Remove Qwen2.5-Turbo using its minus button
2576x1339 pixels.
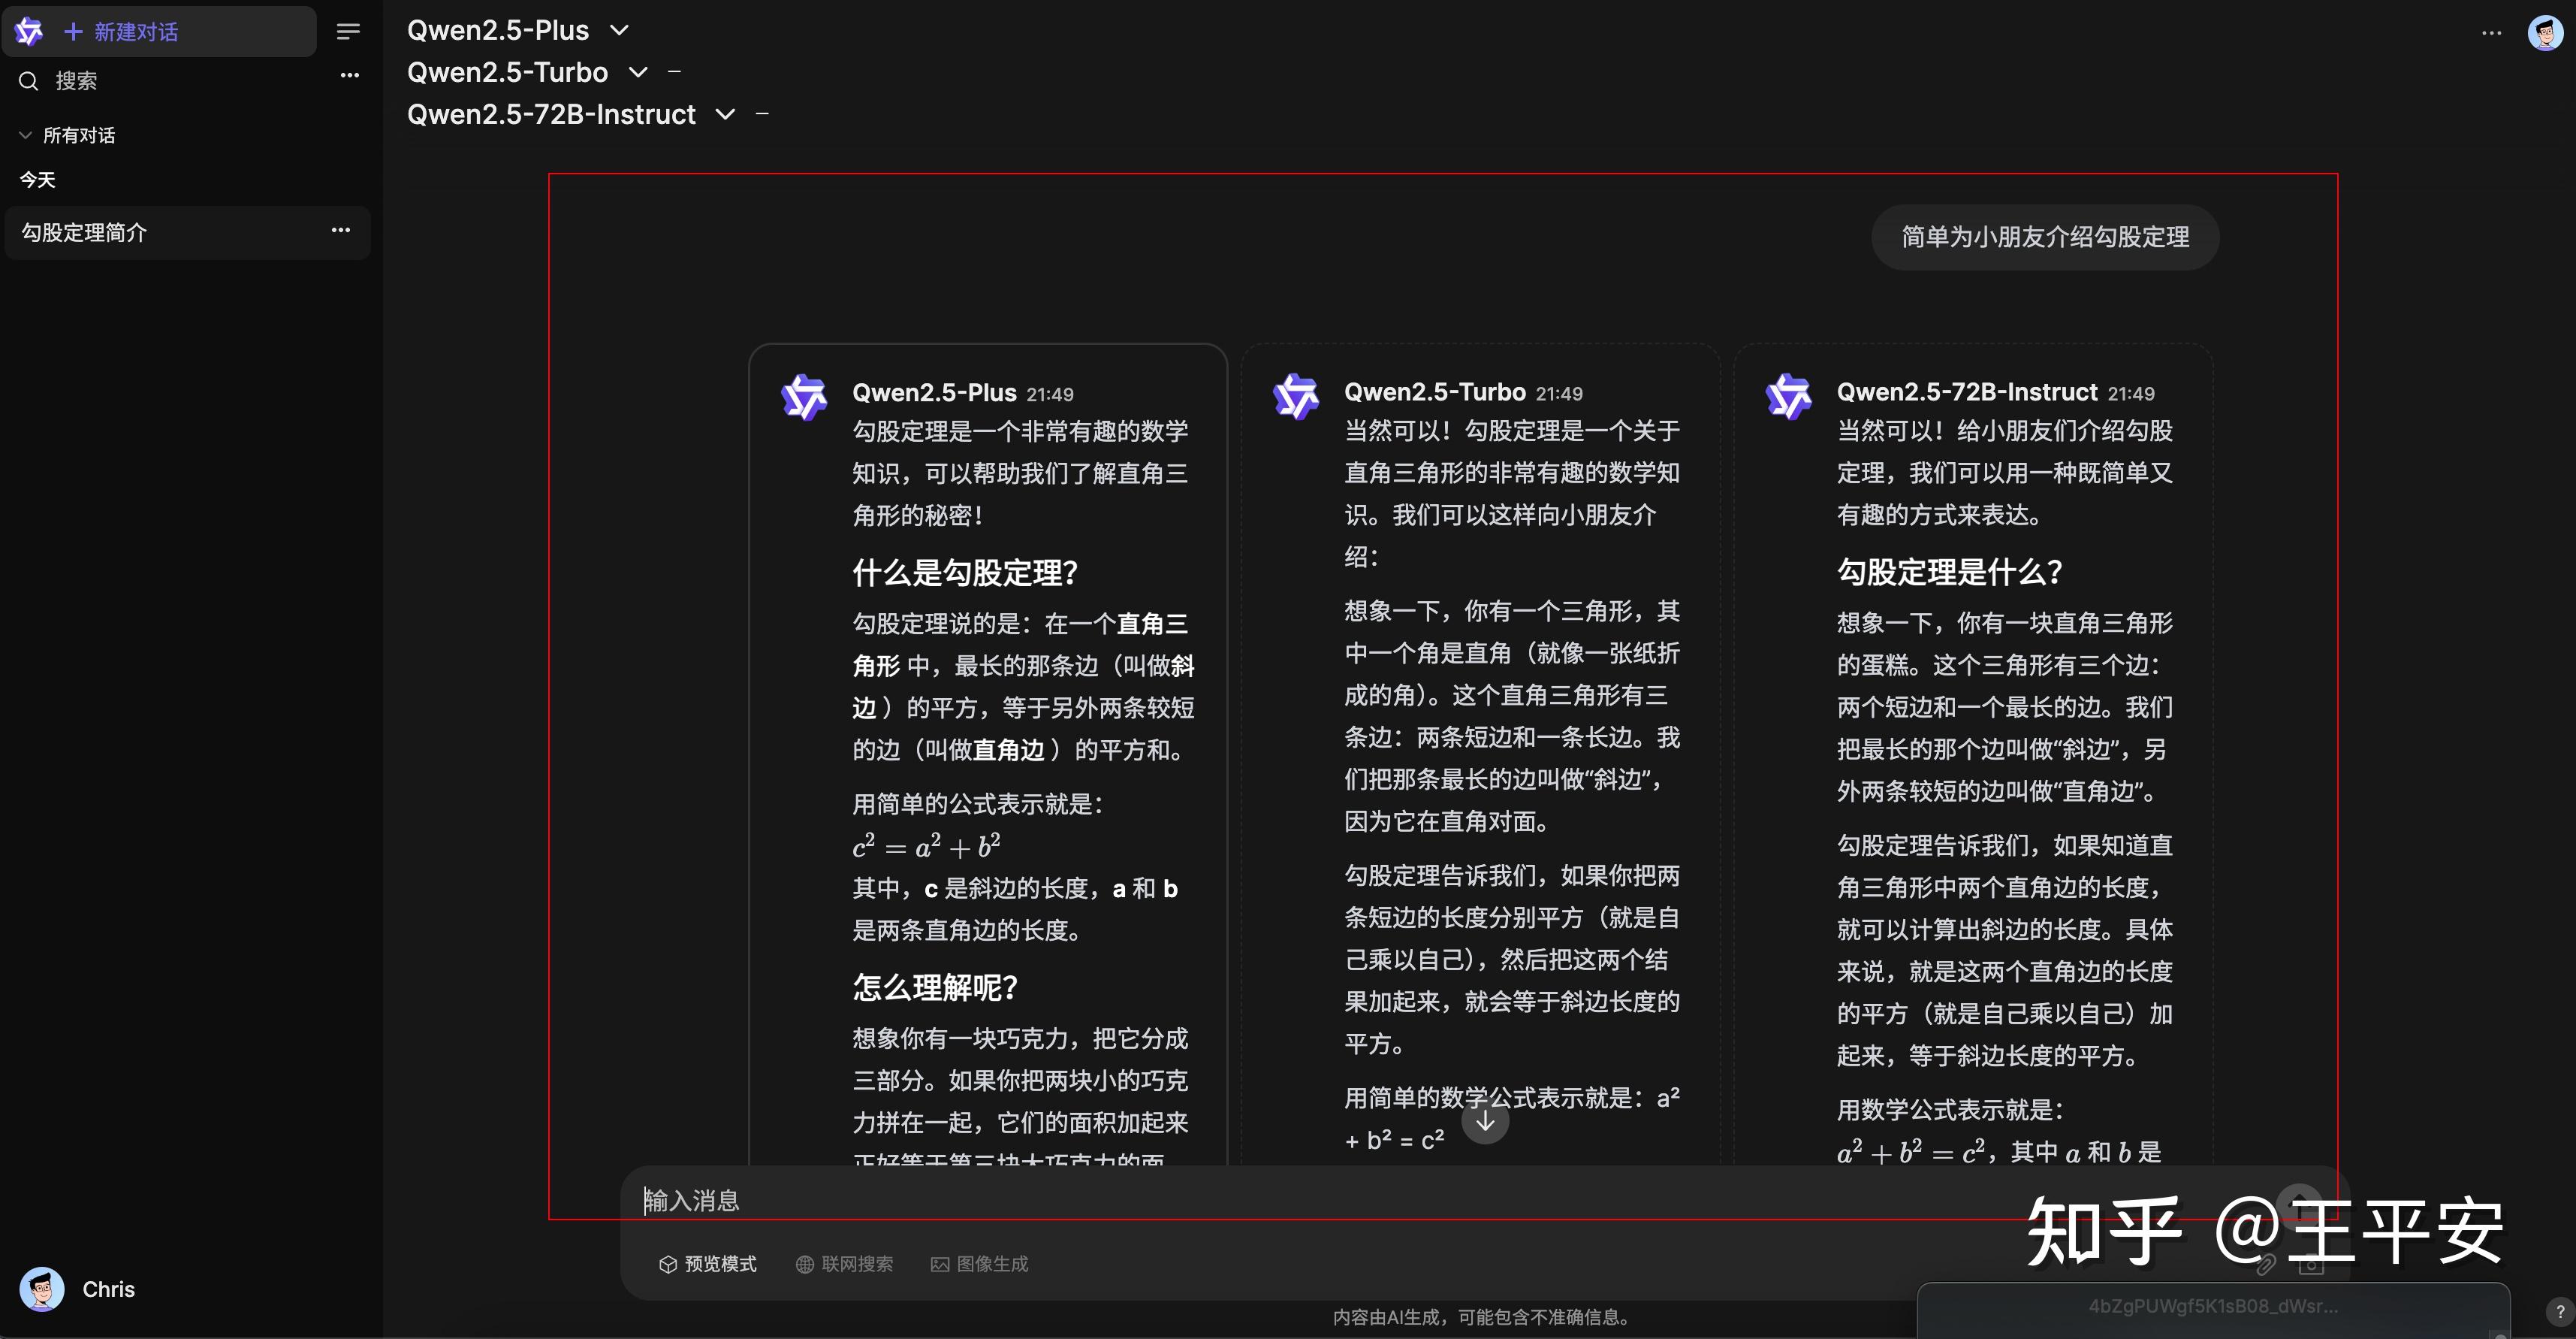[676, 71]
